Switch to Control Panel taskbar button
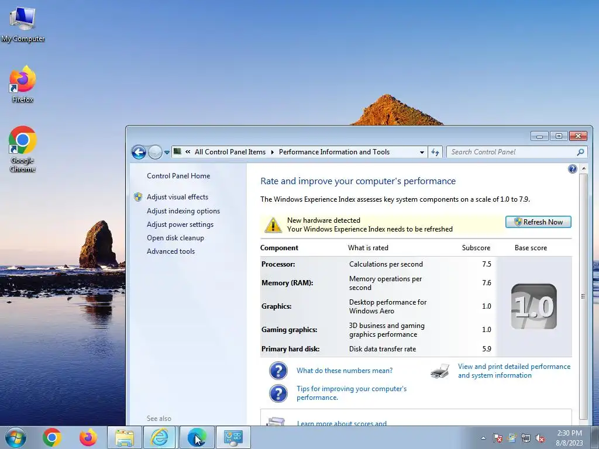This screenshot has width=599, height=449. click(233, 437)
